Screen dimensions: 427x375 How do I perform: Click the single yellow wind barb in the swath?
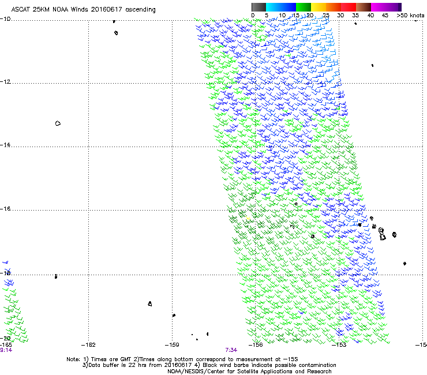point(248,218)
